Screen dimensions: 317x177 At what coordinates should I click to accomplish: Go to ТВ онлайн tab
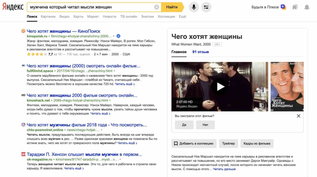[128, 17]
